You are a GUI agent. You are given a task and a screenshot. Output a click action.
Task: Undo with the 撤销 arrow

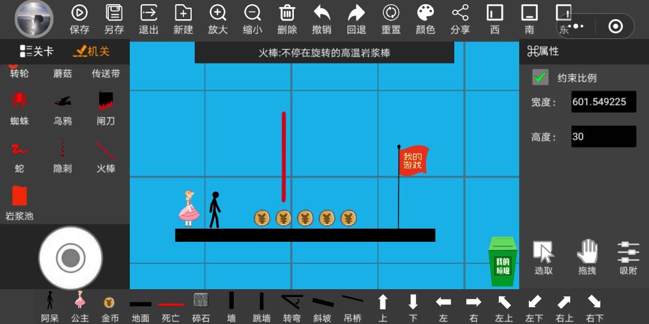pos(321,13)
